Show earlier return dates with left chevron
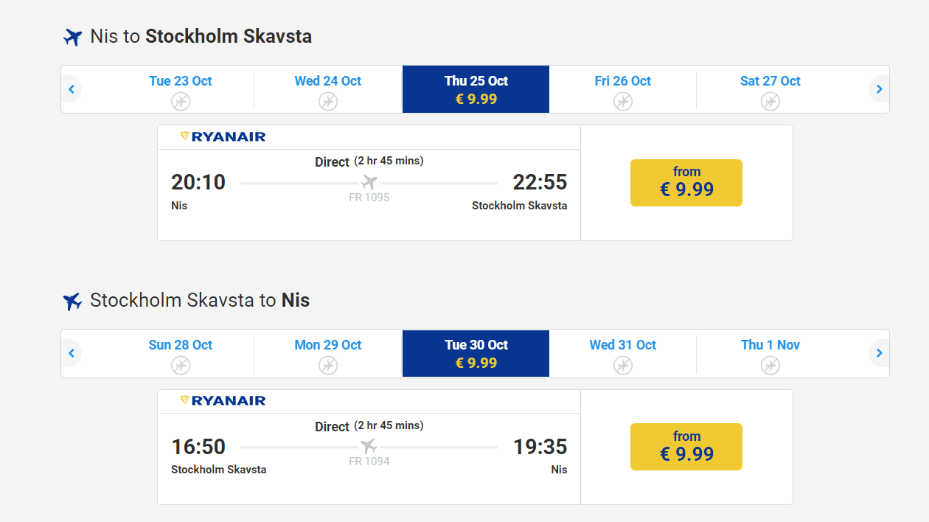The width and height of the screenshot is (929, 522). [72, 353]
